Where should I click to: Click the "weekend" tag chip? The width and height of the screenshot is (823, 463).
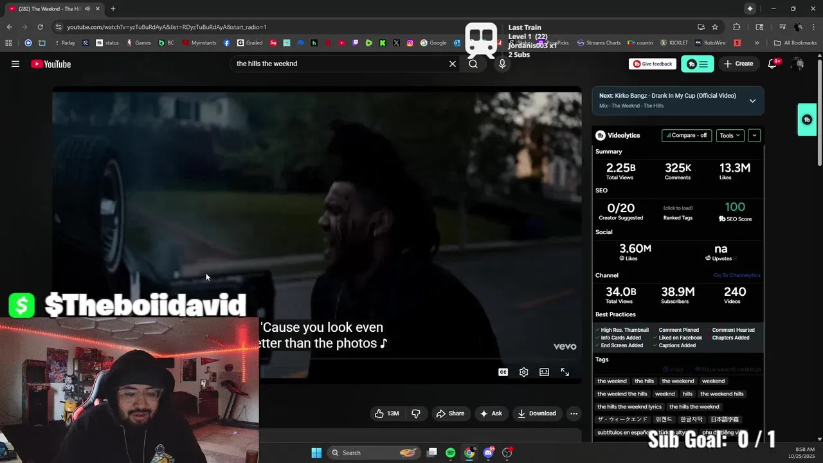coord(713,381)
